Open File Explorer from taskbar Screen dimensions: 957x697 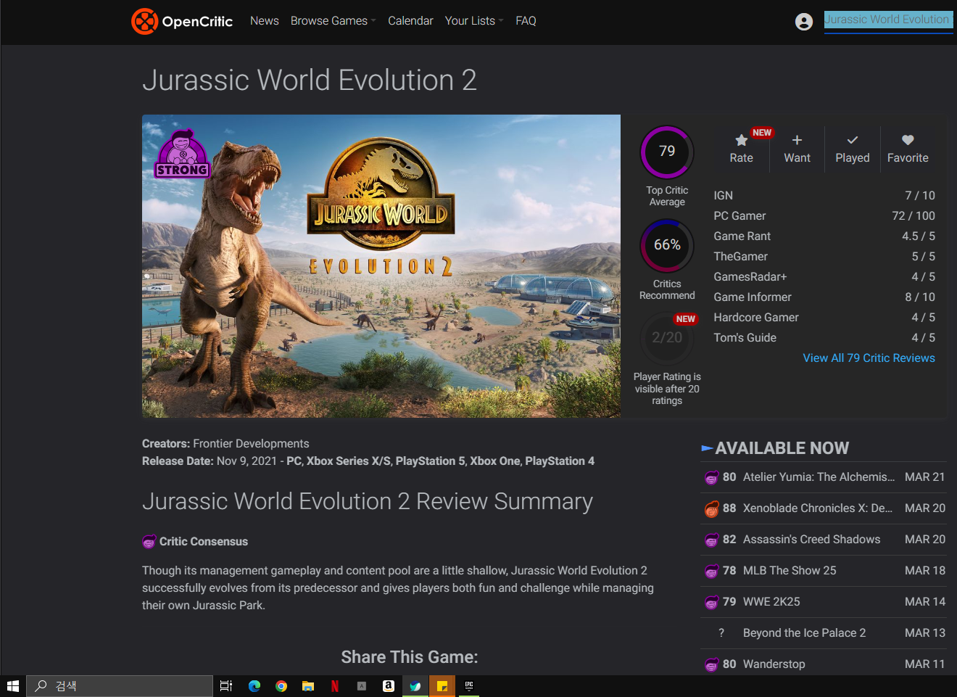click(308, 686)
